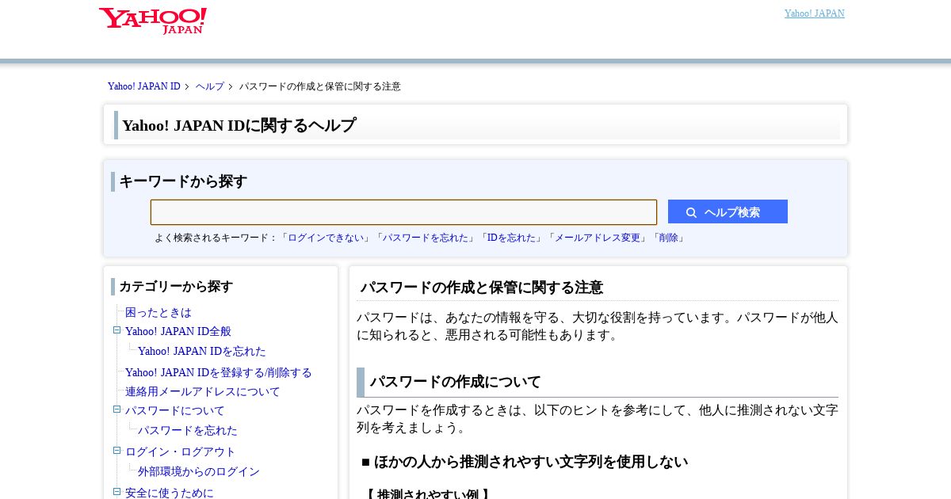Select keyword IDを忘れた in search suggestions
The width and height of the screenshot is (951, 499).
pyautogui.click(x=513, y=238)
